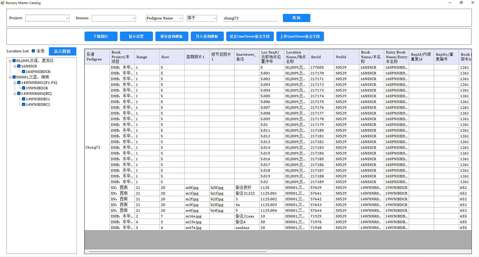Sort by Row column header
Viewport: 479px width, 257px height.
click(172, 57)
